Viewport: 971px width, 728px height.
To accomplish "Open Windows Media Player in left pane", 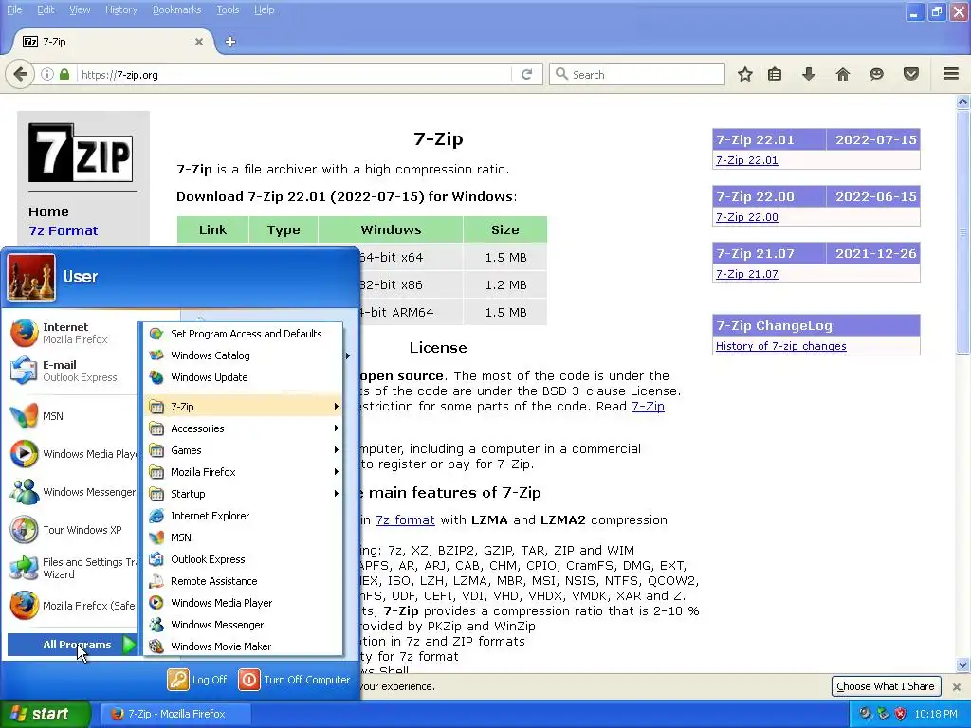I will pyautogui.click(x=71, y=454).
